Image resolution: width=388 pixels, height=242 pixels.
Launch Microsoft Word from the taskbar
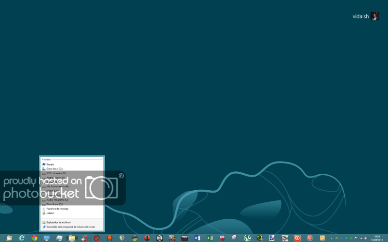coord(197,238)
